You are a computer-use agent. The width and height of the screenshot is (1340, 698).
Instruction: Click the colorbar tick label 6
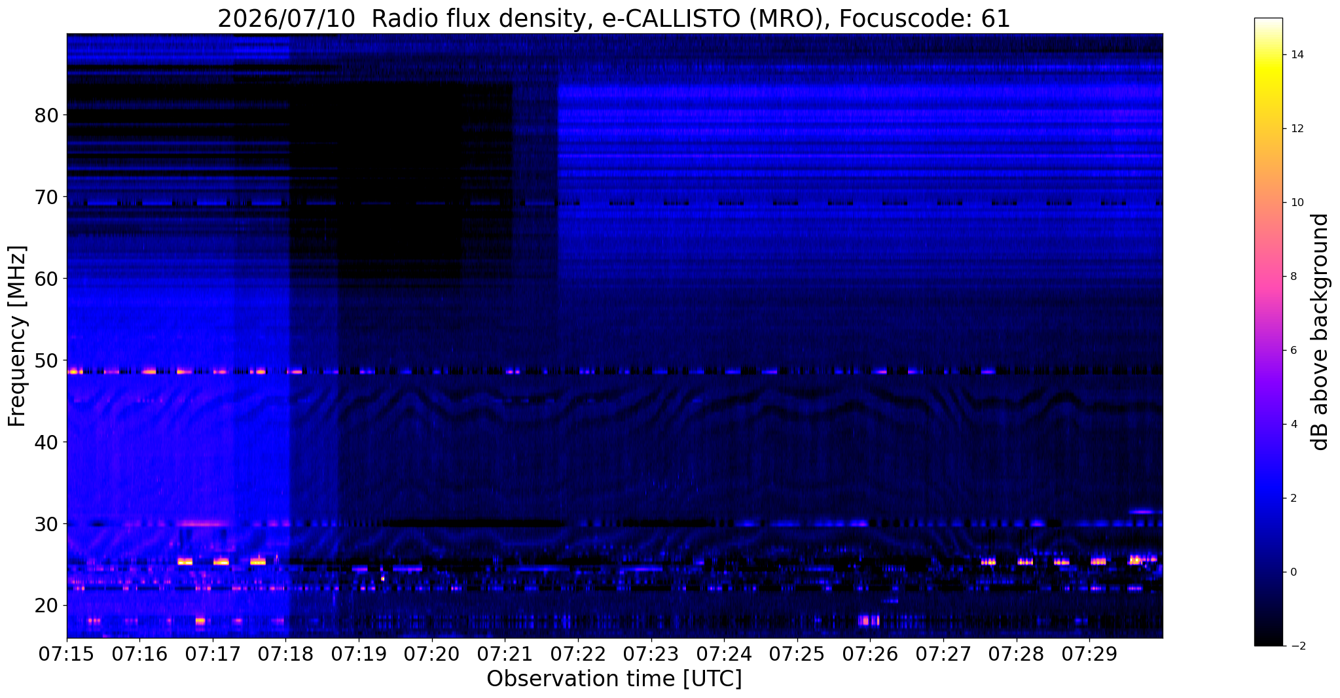[1292, 351]
